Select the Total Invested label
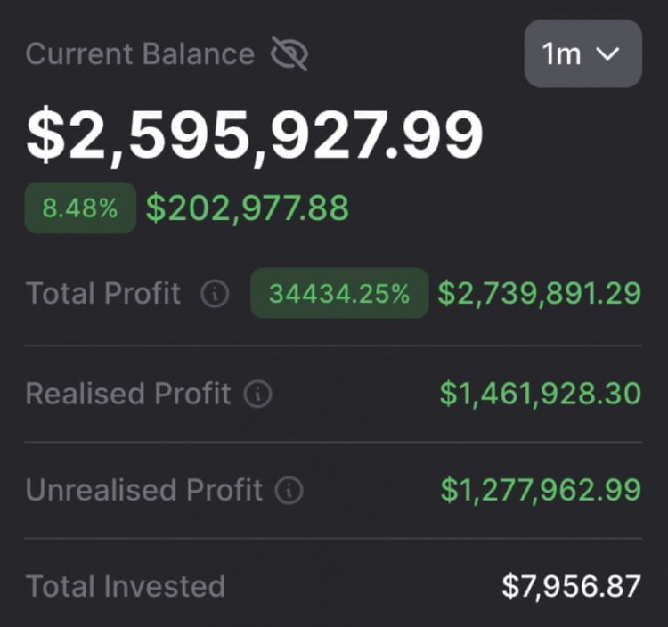668x627 pixels. point(126,586)
